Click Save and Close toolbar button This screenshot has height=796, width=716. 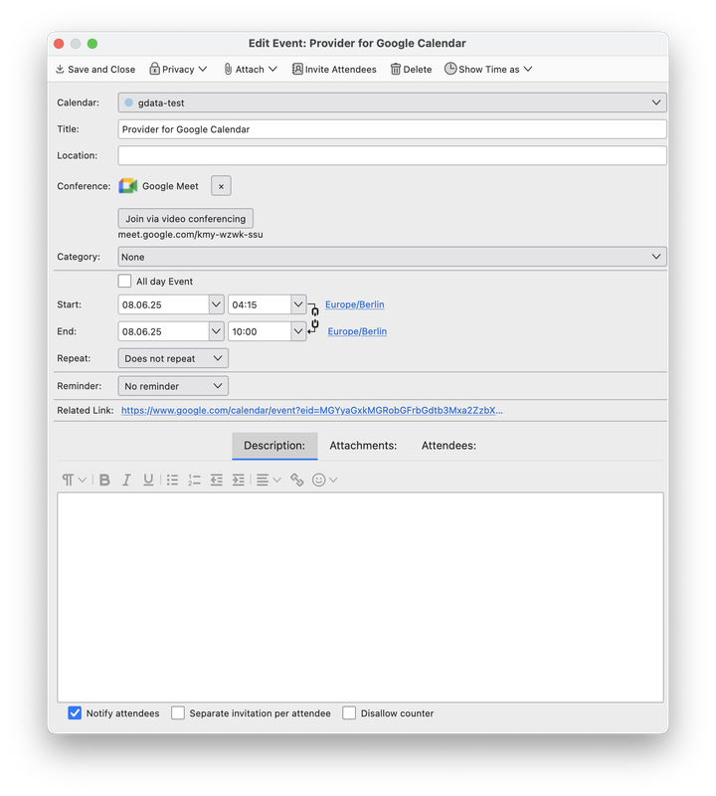[94, 69]
